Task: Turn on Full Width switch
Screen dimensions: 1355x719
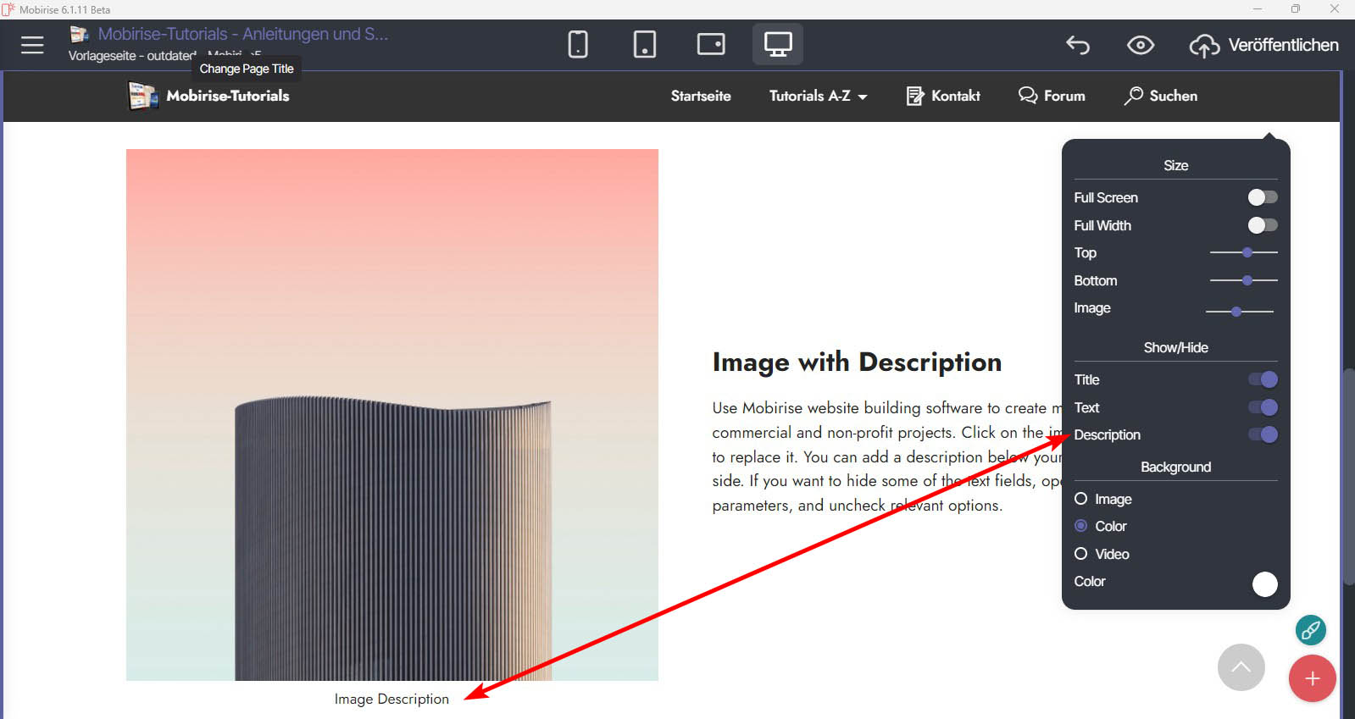Action: coord(1262,225)
